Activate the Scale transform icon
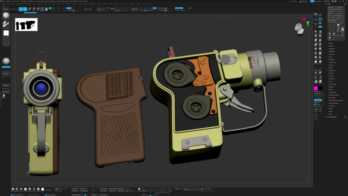This screenshot has height=196, width=348. point(33,9)
